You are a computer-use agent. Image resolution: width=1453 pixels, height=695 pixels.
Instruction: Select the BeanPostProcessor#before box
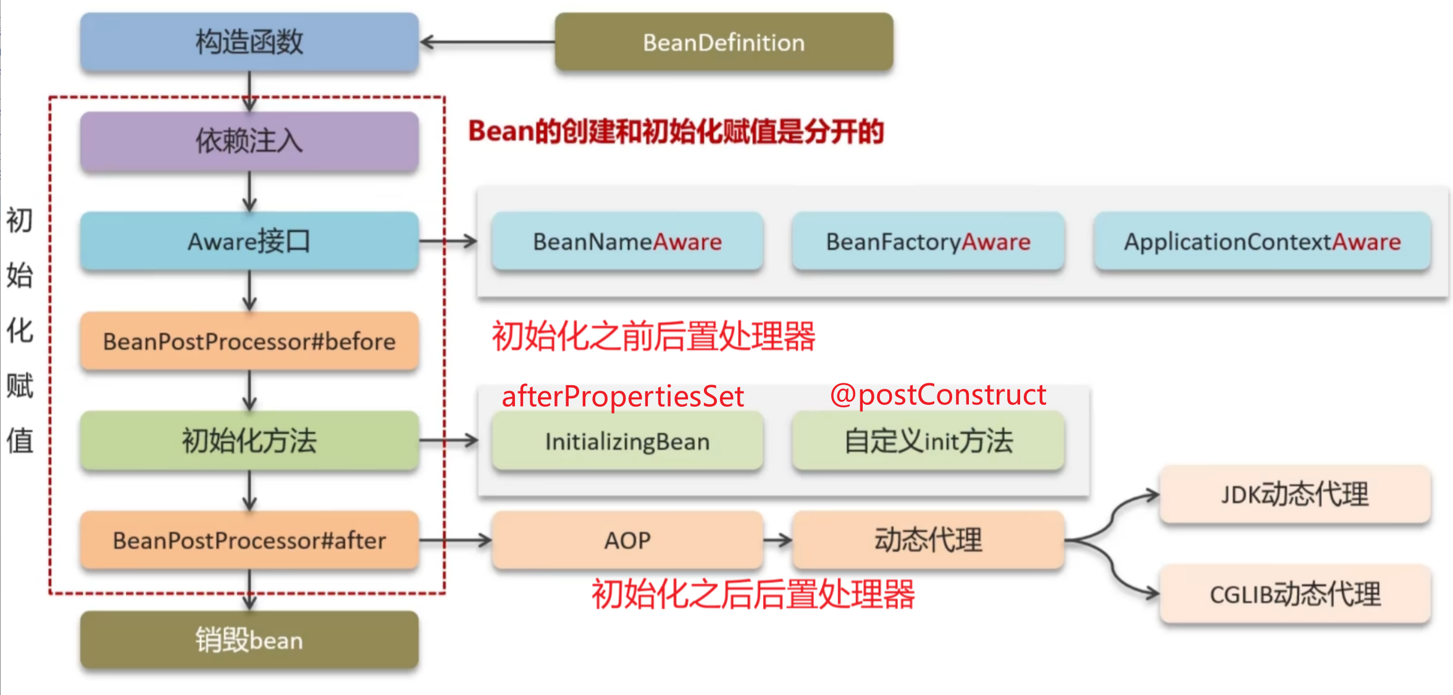click(x=249, y=341)
